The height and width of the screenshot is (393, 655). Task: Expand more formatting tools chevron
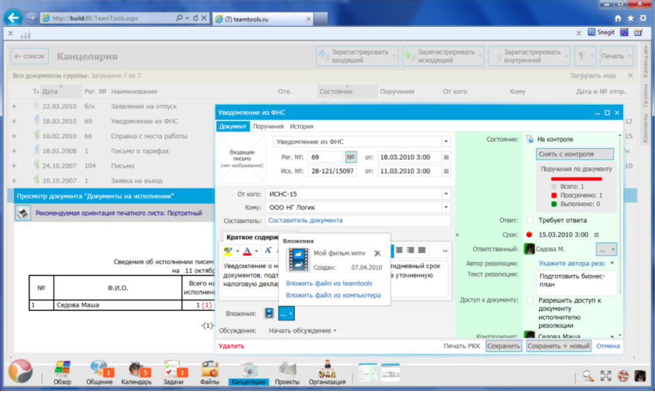coord(445,251)
